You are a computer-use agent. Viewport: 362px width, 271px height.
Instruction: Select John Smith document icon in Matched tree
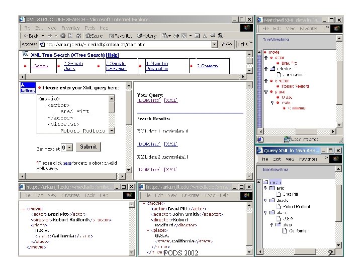click(279, 75)
